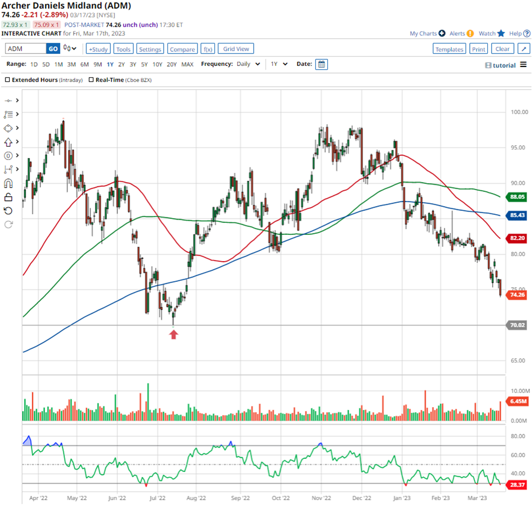The height and width of the screenshot is (508, 532).
Task: Open the 1Y period dropdown
Action: [x=279, y=64]
